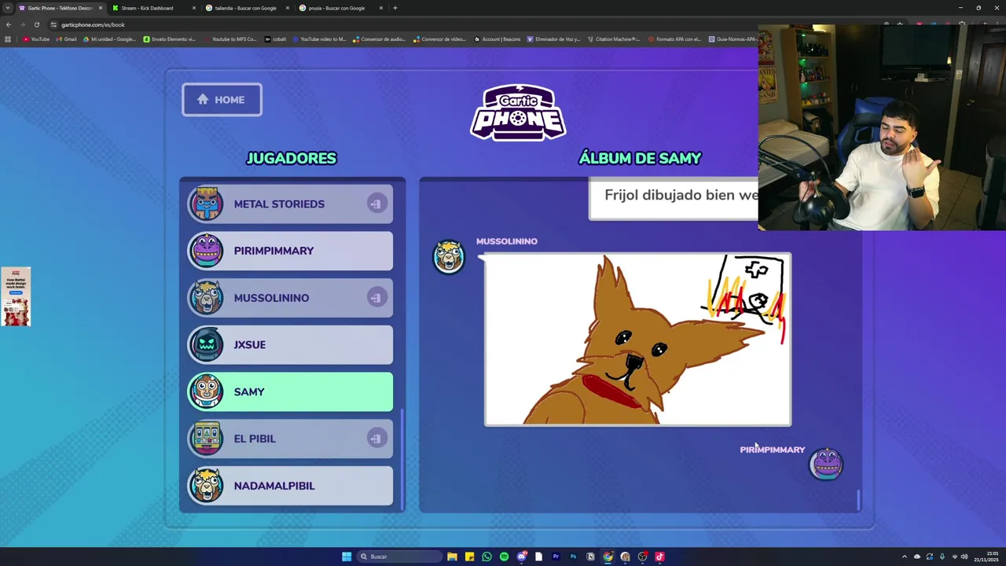
Task: Open Youtube to MP3 bookmark
Action: tap(229, 39)
